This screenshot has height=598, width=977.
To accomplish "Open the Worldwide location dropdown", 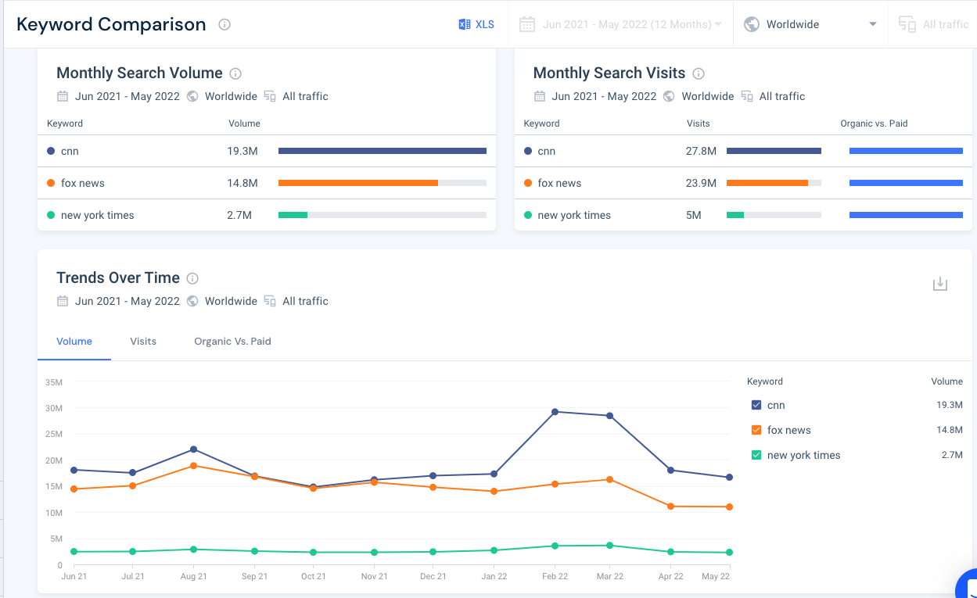I will 810,24.
